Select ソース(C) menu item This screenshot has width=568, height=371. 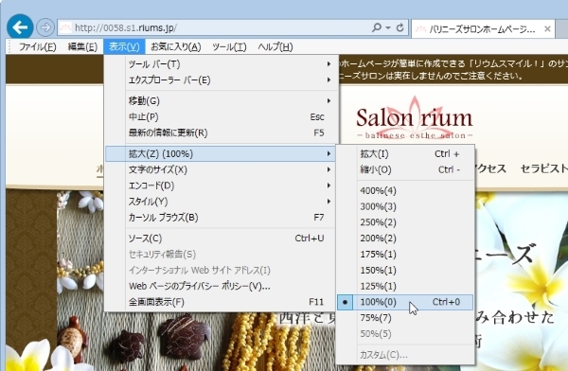(x=222, y=238)
